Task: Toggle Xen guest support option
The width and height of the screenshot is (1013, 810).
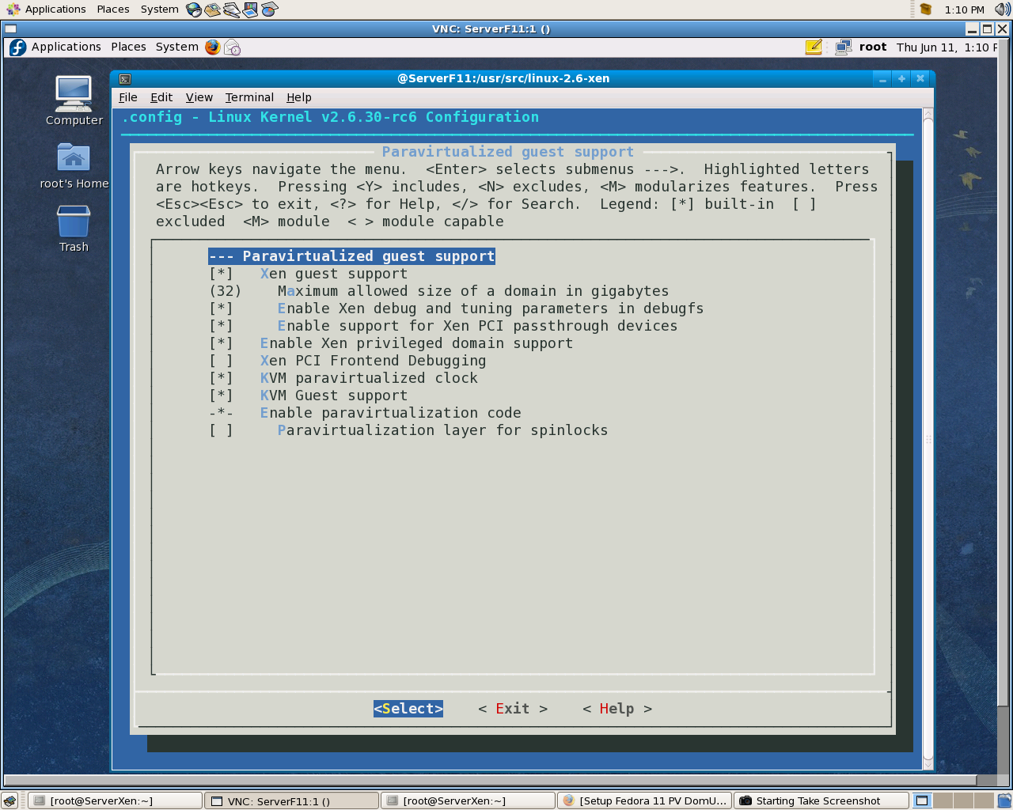Action: coord(309,274)
